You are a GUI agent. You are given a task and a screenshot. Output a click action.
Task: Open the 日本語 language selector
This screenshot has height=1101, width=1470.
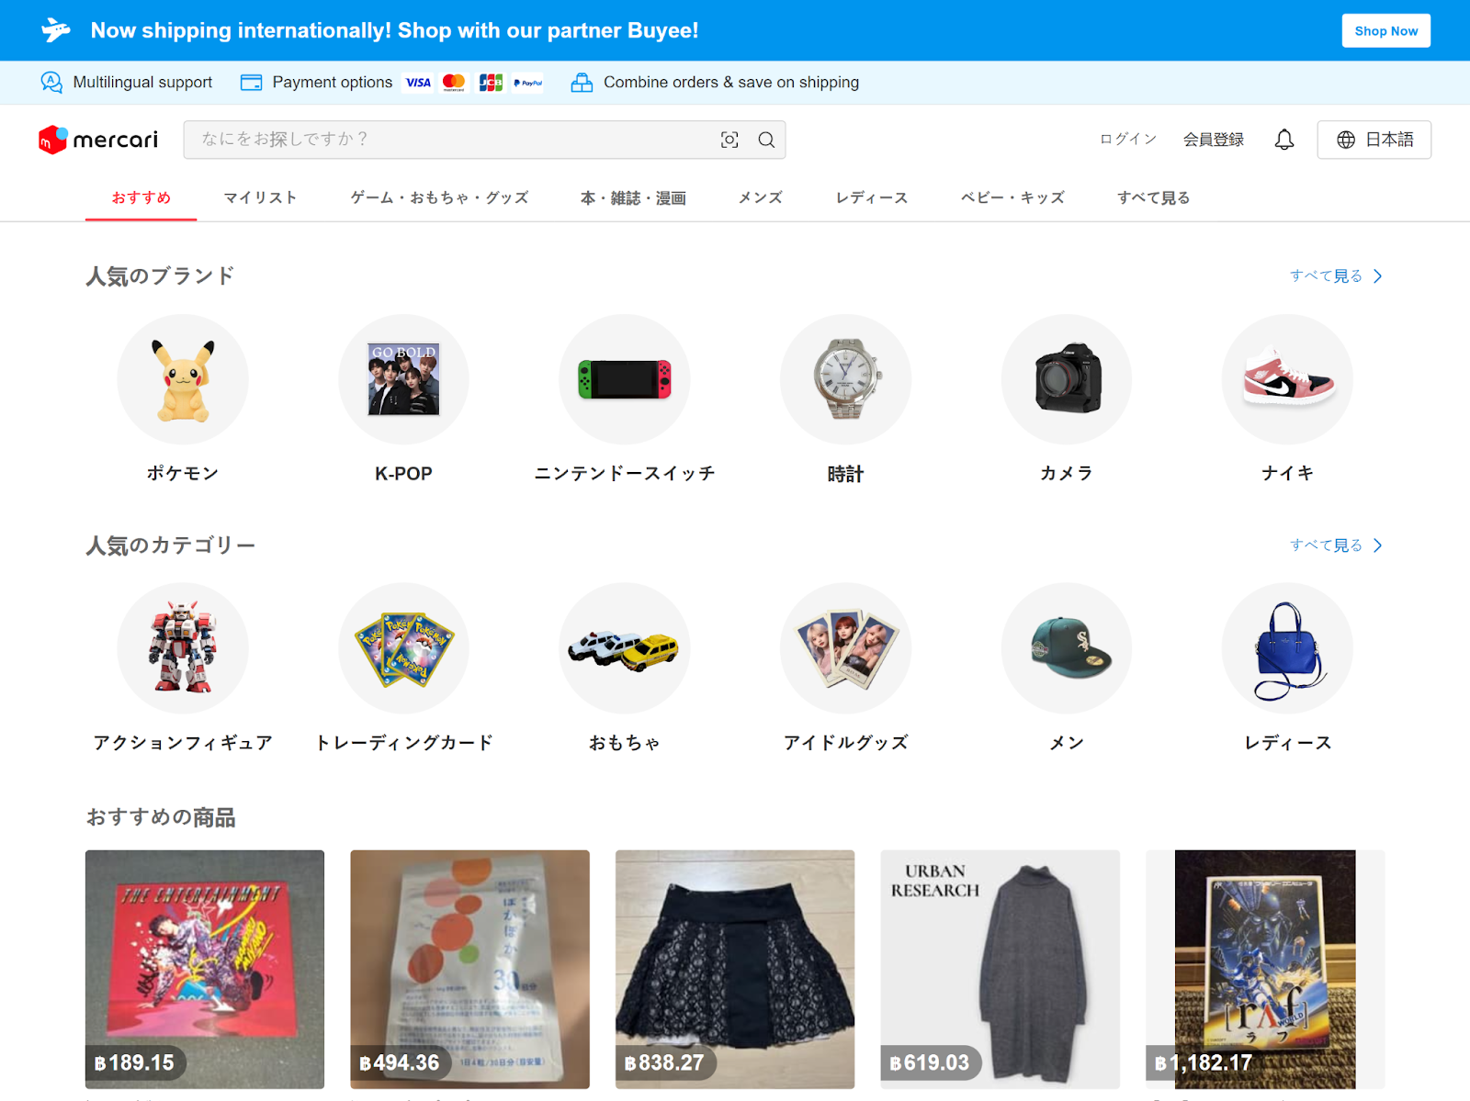point(1374,140)
